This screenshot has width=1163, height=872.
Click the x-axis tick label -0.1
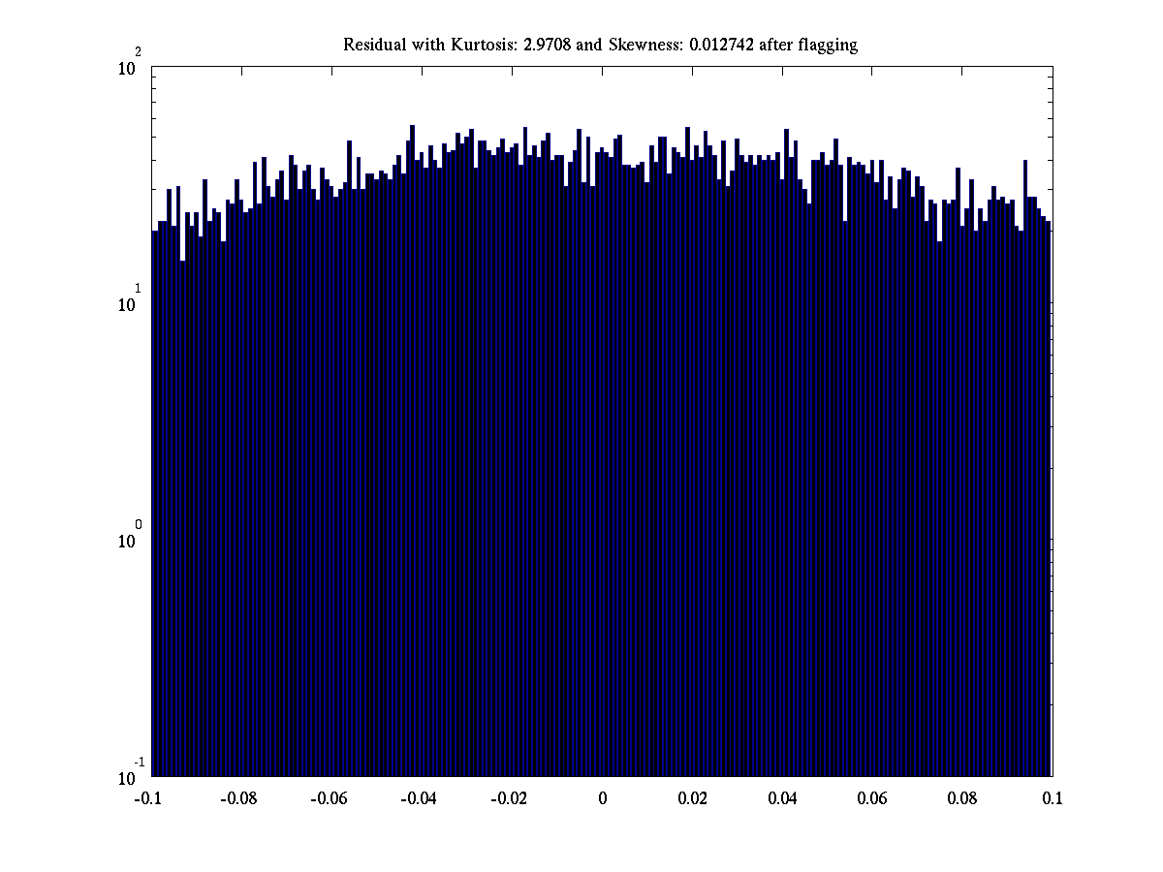148,799
